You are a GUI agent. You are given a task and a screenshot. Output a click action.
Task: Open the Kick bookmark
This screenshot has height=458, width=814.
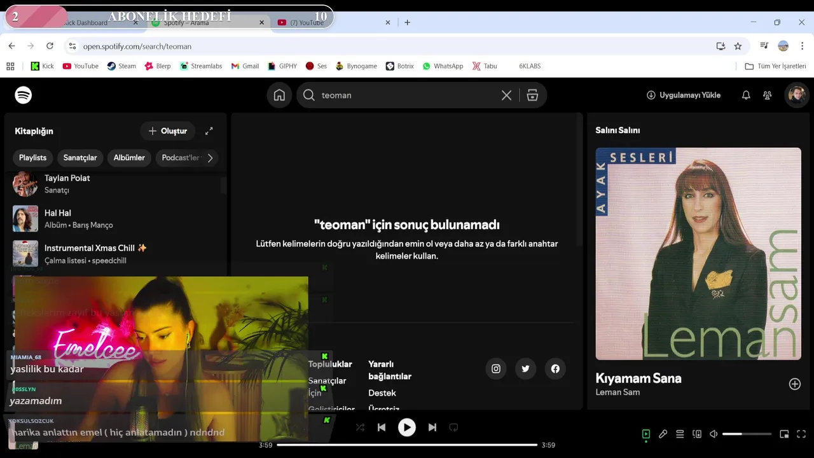(43, 66)
